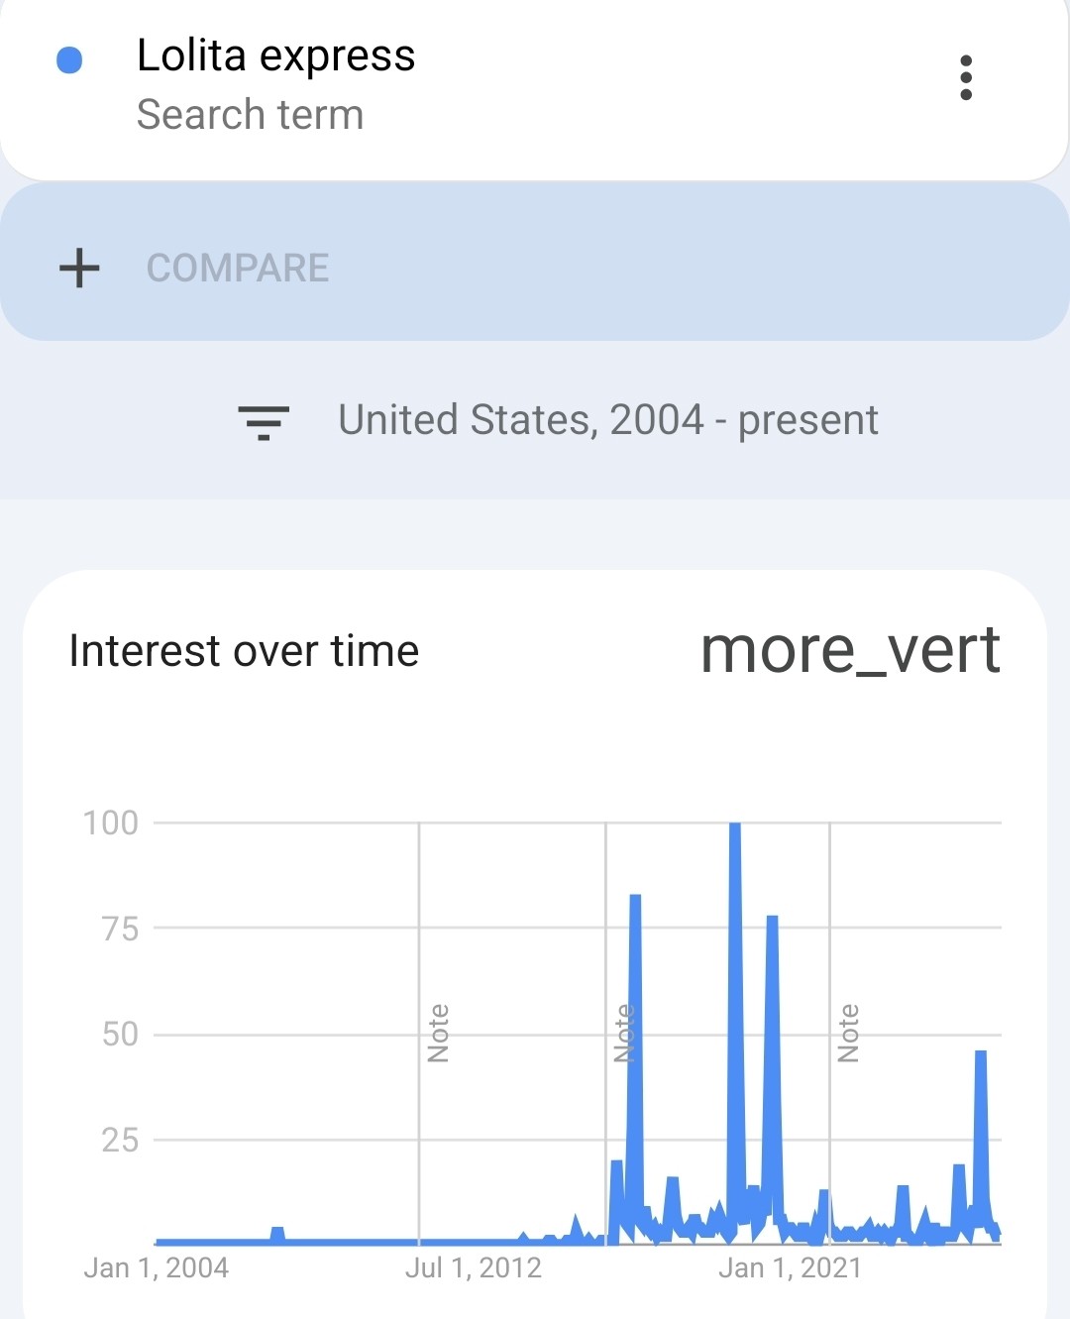Click the Jan 1, 2004 axis label

click(156, 1267)
